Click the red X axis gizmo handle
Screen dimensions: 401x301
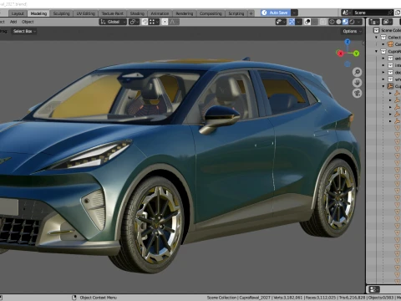[340, 54]
